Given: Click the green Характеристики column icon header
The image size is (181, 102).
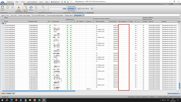Looking at the screenshot, I should [x=74, y=22].
